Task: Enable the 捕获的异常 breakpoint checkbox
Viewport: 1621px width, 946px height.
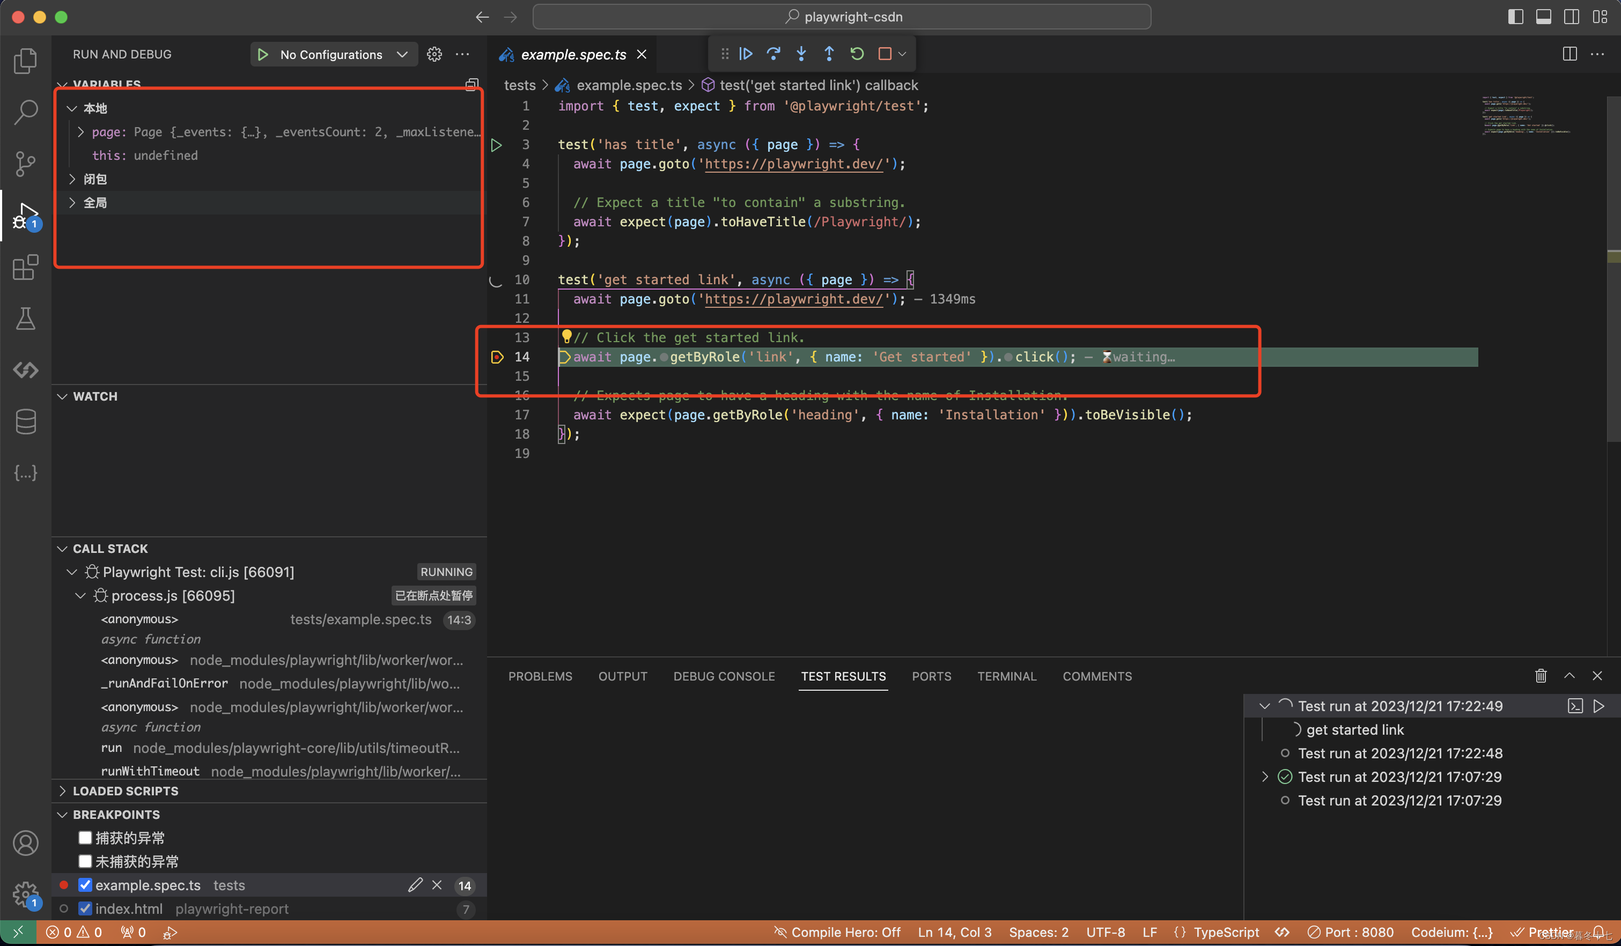Action: 85,837
